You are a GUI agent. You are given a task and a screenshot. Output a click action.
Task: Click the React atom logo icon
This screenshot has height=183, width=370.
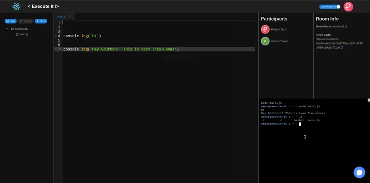(x=16, y=6)
